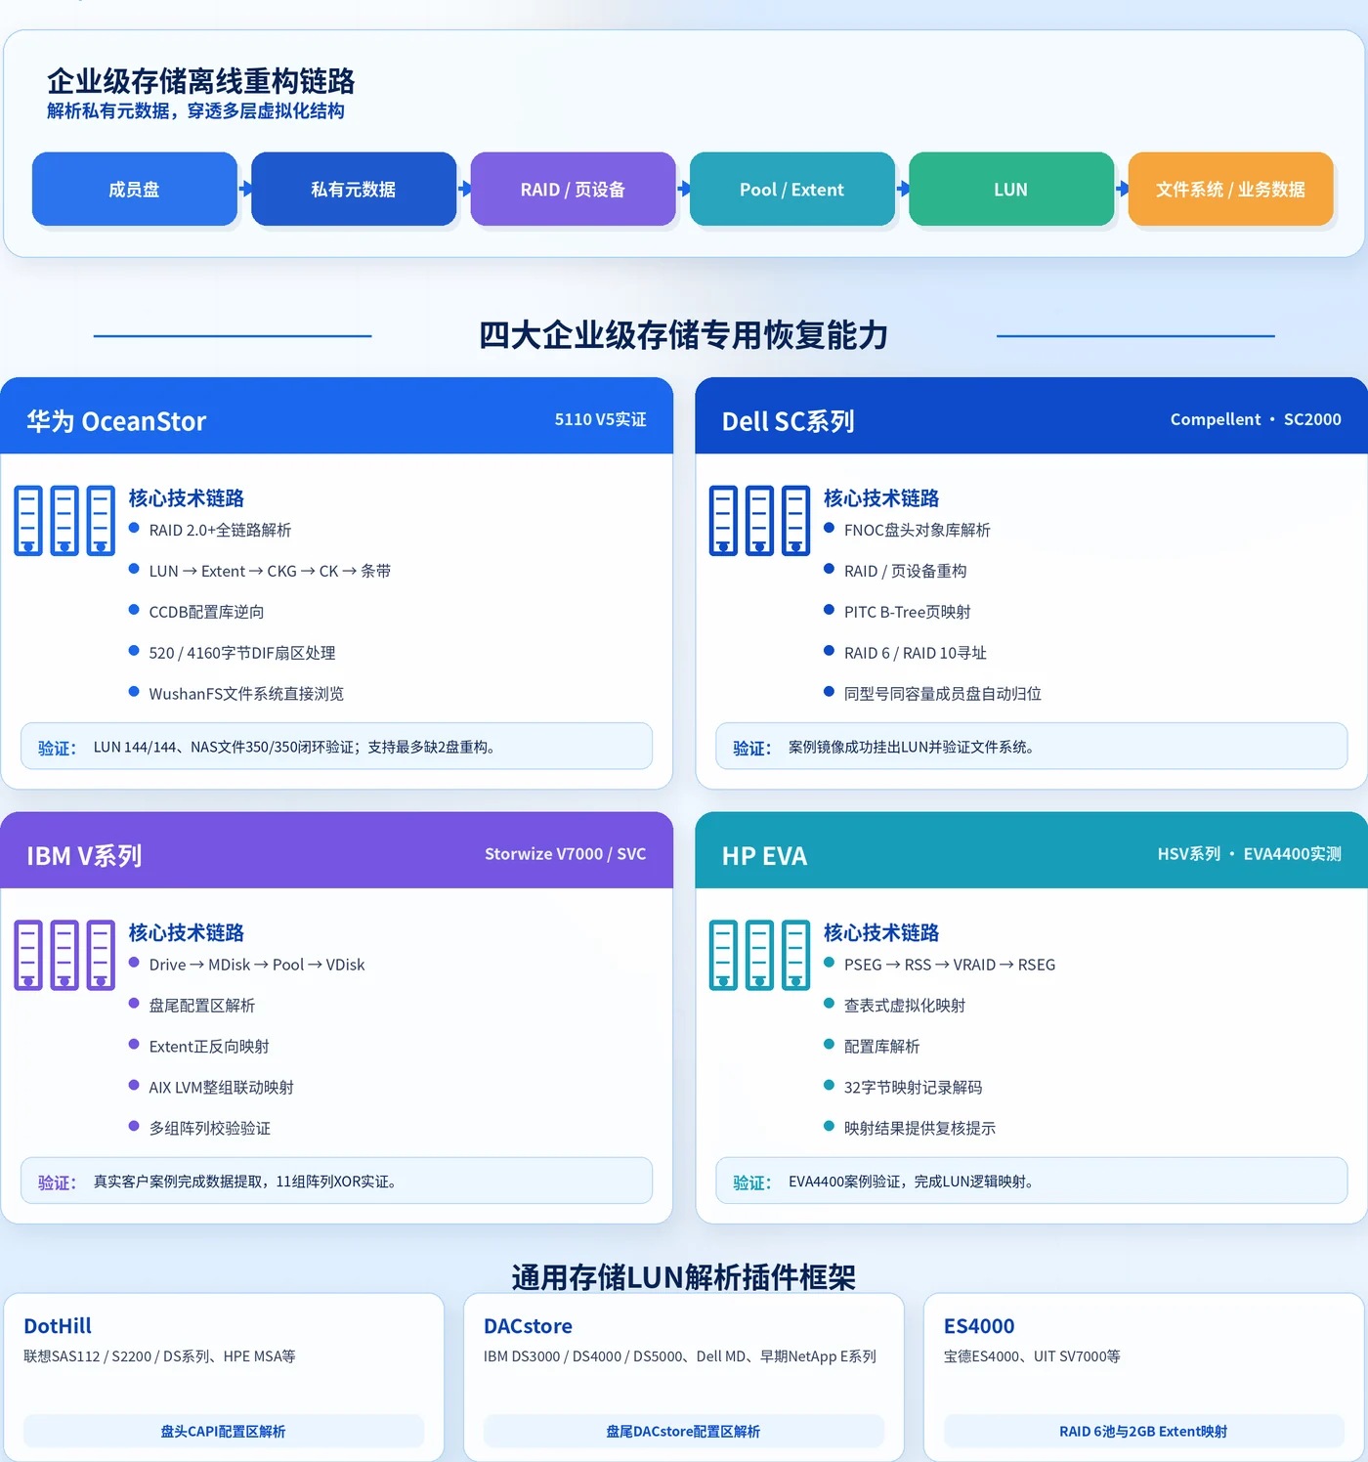1368x1462 pixels.
Task: Click the 成员盘 pipeline block
Action: tap(135, 189)
